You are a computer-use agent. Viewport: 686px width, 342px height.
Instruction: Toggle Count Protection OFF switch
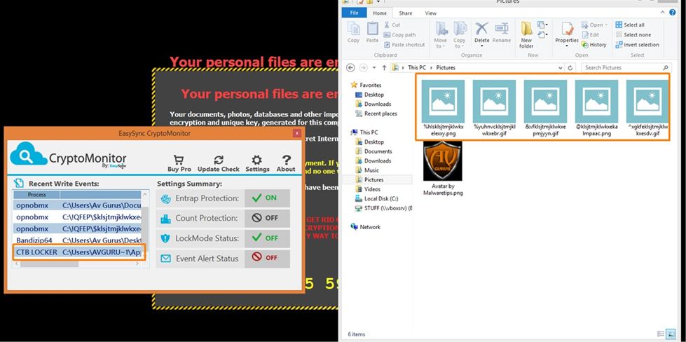click(x=267, y=218)
